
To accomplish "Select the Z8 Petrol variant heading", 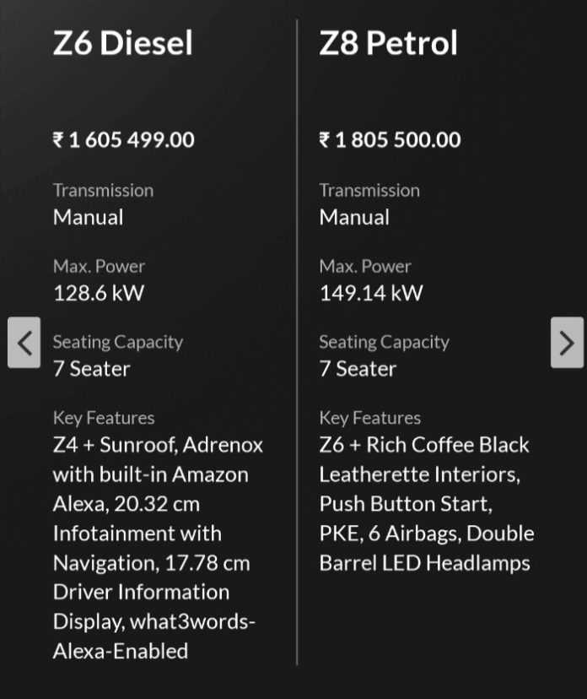I will [388, 43].
